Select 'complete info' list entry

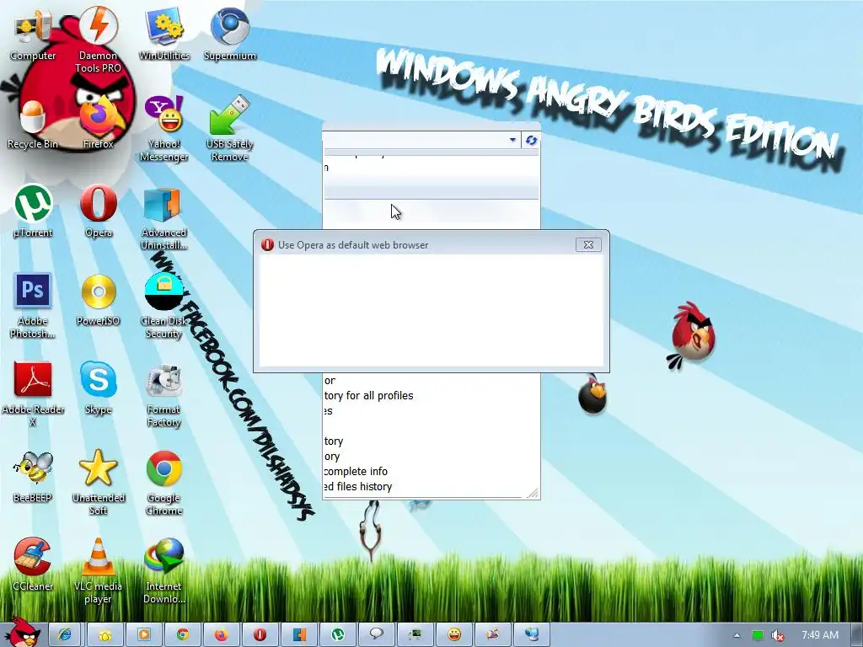[356, 472]
